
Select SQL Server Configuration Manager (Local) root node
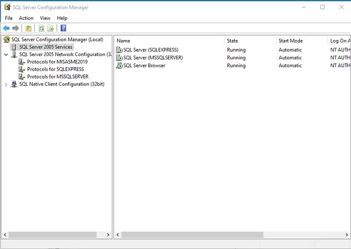57,40
